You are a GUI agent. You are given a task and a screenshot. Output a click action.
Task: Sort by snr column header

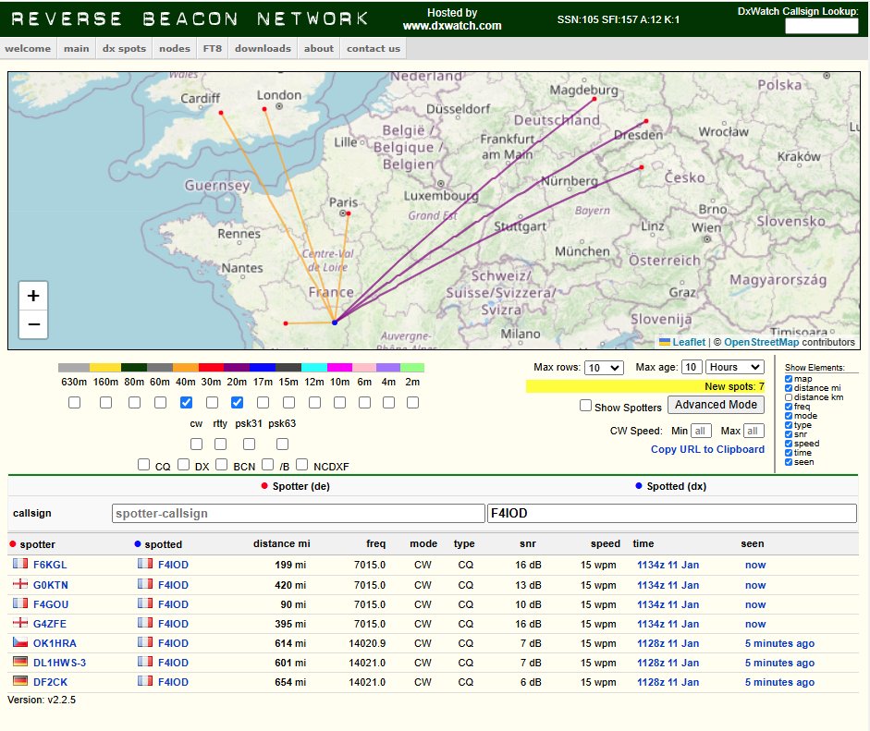coord(528,543)
